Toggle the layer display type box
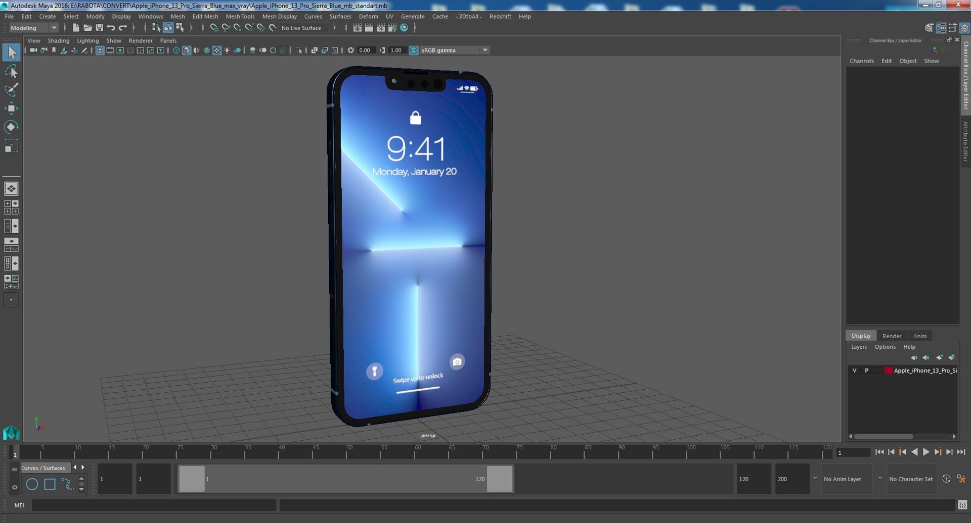This screenshot has width=971, height=523. pos(878,371)
